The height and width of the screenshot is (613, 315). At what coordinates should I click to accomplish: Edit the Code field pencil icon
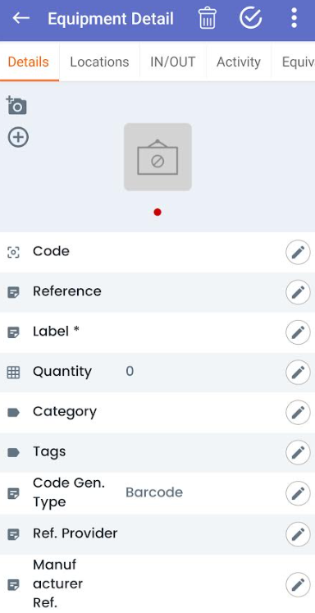pos(298,252)
